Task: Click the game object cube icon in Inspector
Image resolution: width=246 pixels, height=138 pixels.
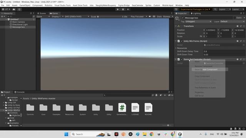Action: point(177,18)
